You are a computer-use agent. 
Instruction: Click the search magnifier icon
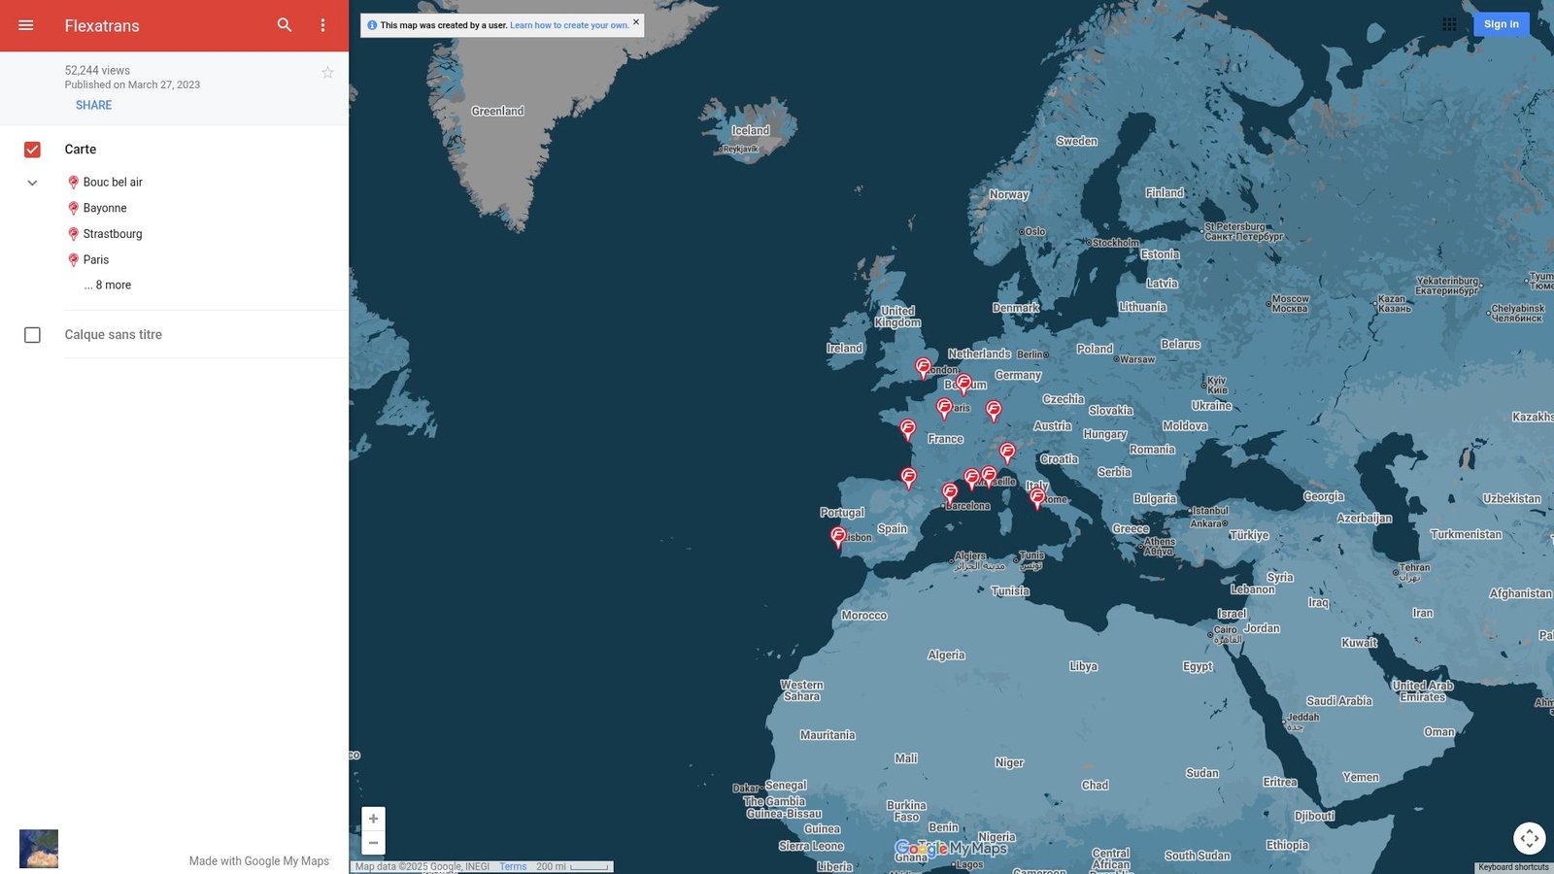pyautogui.click(x=285, y=25)
